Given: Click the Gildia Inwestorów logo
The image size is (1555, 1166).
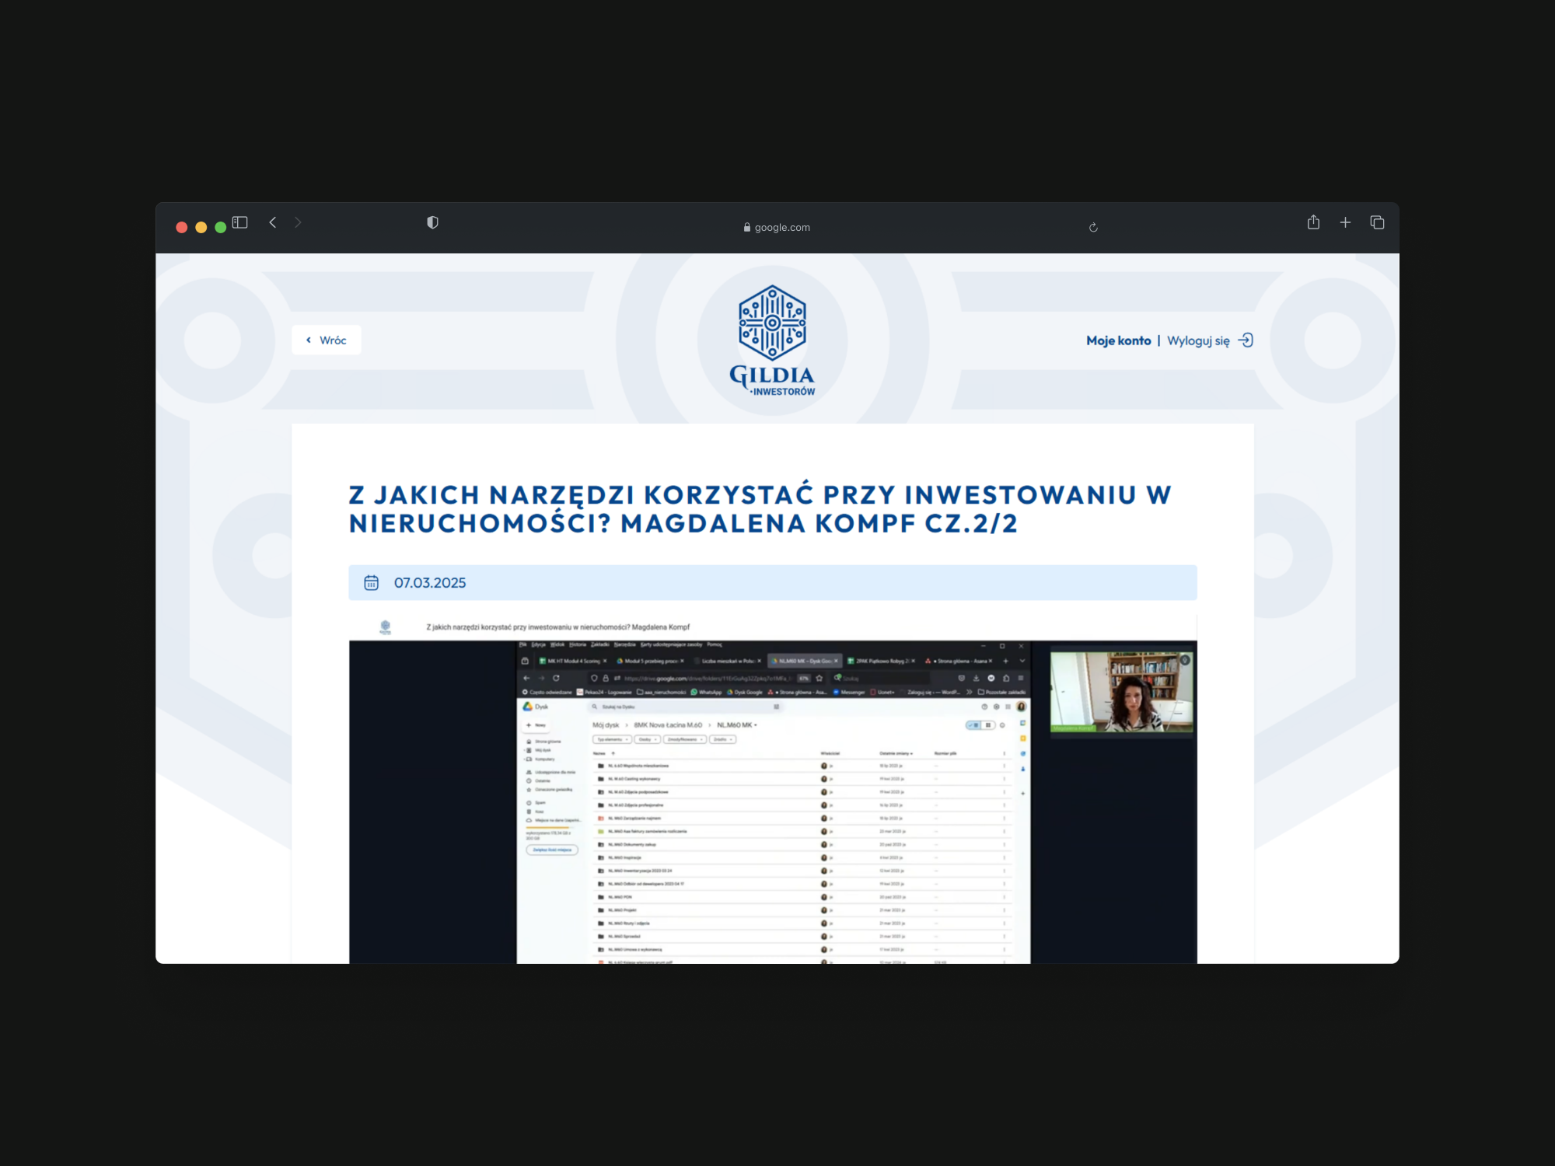Looking at the screenshot, I should (772, 340).
